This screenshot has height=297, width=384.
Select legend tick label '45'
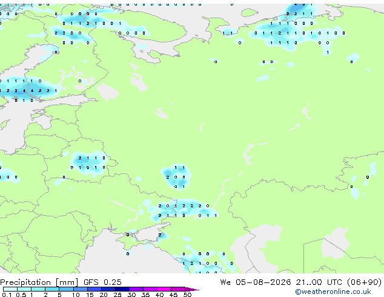173,295
